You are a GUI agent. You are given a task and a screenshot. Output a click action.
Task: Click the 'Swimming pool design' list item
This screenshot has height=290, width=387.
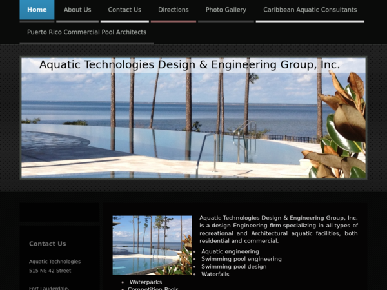[234, 267]
